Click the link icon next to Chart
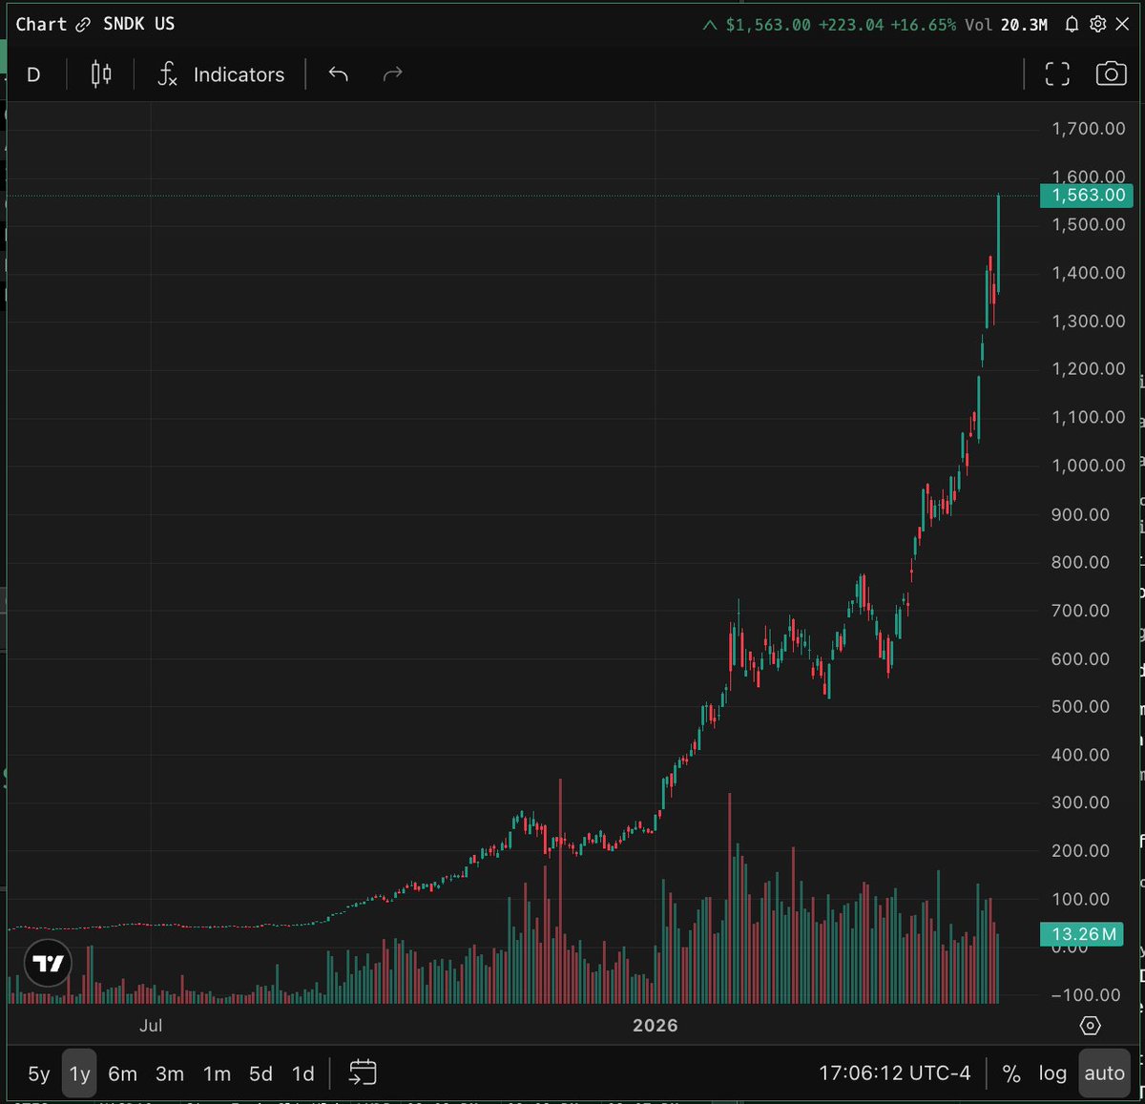The image size is (1145, 1104). pyautogui.click(x=83, y=25)
